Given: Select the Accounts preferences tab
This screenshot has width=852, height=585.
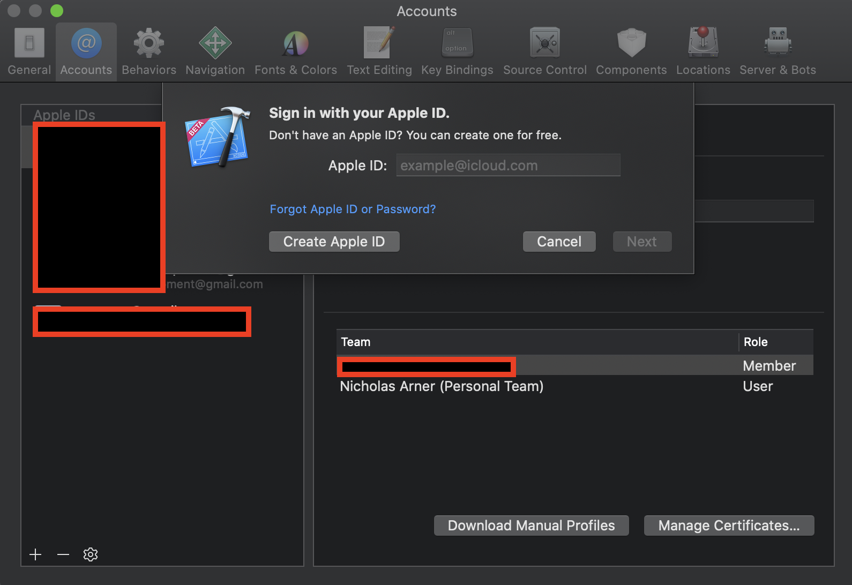Looking at the screenshot, I should 86,52.
